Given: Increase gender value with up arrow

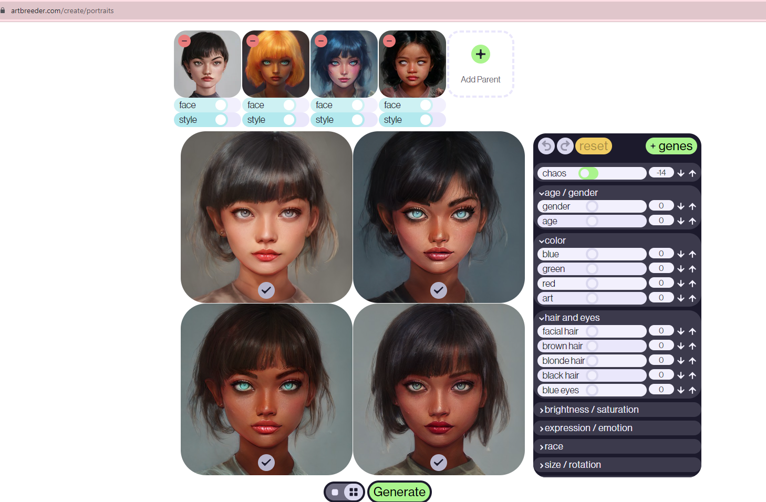Looking at the screenshot, I should (692, 206).
